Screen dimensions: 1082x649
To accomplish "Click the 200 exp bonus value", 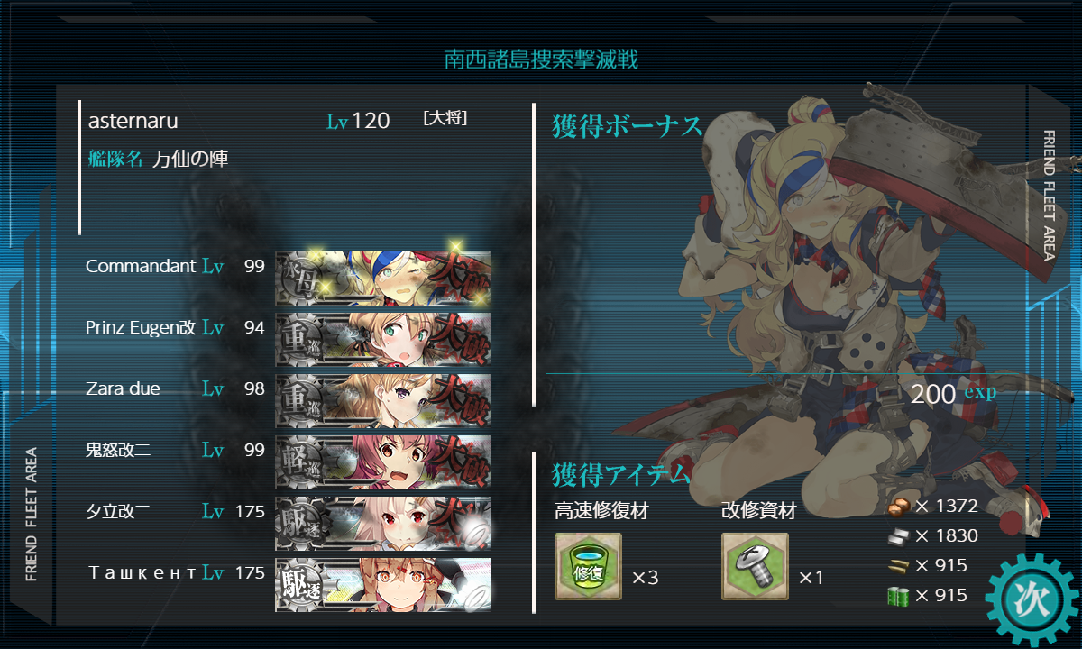I will [953, 394].
